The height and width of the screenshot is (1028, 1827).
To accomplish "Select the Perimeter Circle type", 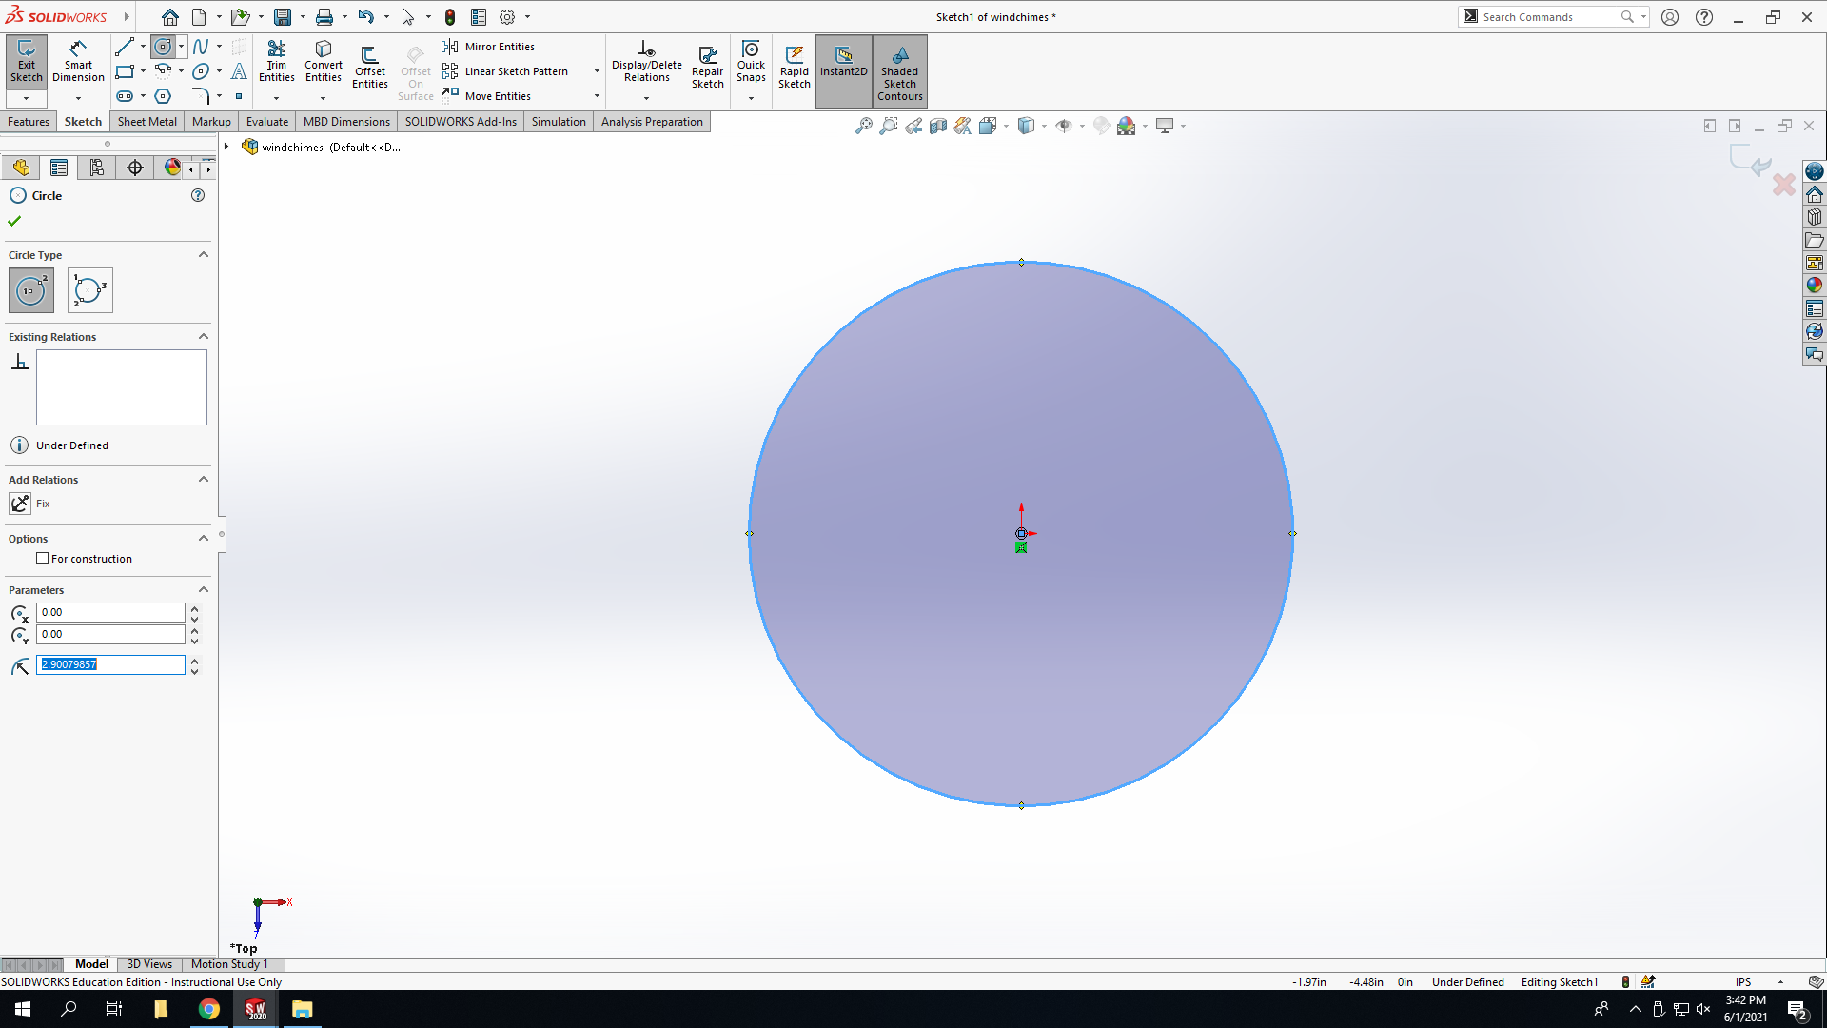I will [90, 290].
